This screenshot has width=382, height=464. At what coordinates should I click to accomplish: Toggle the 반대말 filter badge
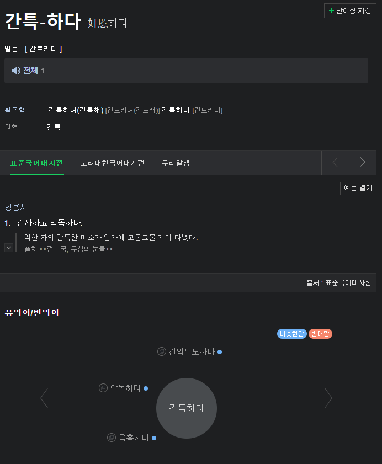click(x=320, y=334)
